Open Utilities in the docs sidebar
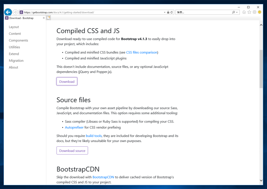267x189 pixels. (x=15, y=47)
